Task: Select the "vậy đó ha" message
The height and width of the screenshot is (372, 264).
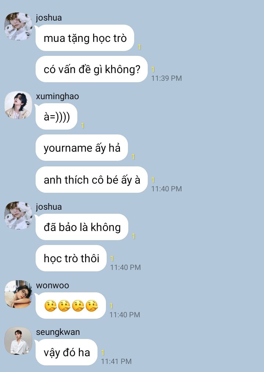Action: [67, 352]
